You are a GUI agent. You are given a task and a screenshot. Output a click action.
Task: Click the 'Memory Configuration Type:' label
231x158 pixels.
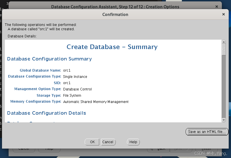[36, 102]
